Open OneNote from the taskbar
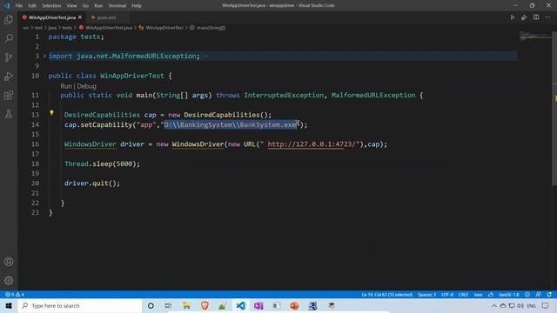 (x=258, y=305)
